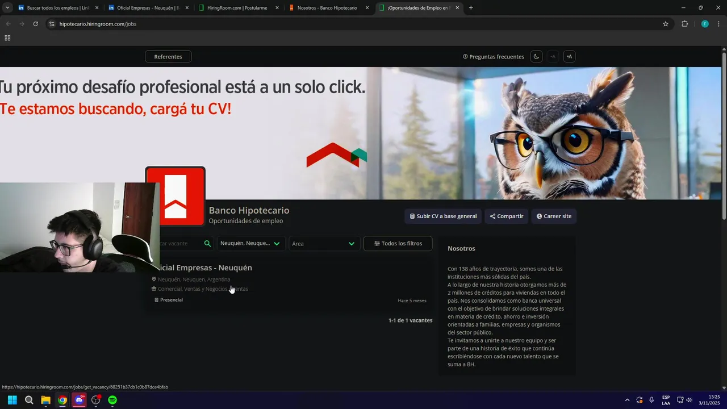Screen dimensions: 727x409
Task: Open the Neuquén location dropdown
Action: tap(250, 244)
